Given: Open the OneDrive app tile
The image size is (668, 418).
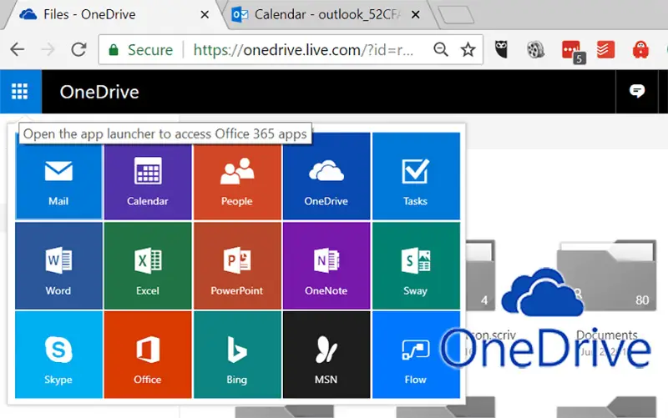Looking at the screenshot, I should (326, 176).
